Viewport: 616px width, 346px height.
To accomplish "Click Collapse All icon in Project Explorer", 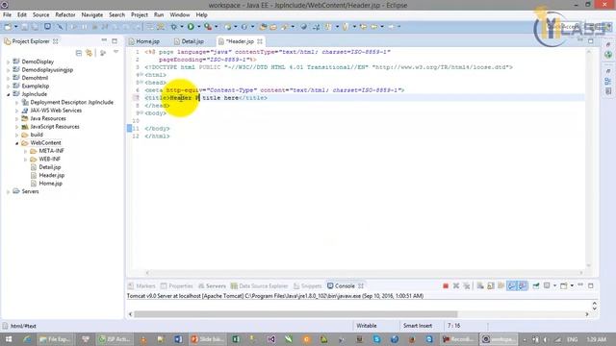I will [79, 53].
